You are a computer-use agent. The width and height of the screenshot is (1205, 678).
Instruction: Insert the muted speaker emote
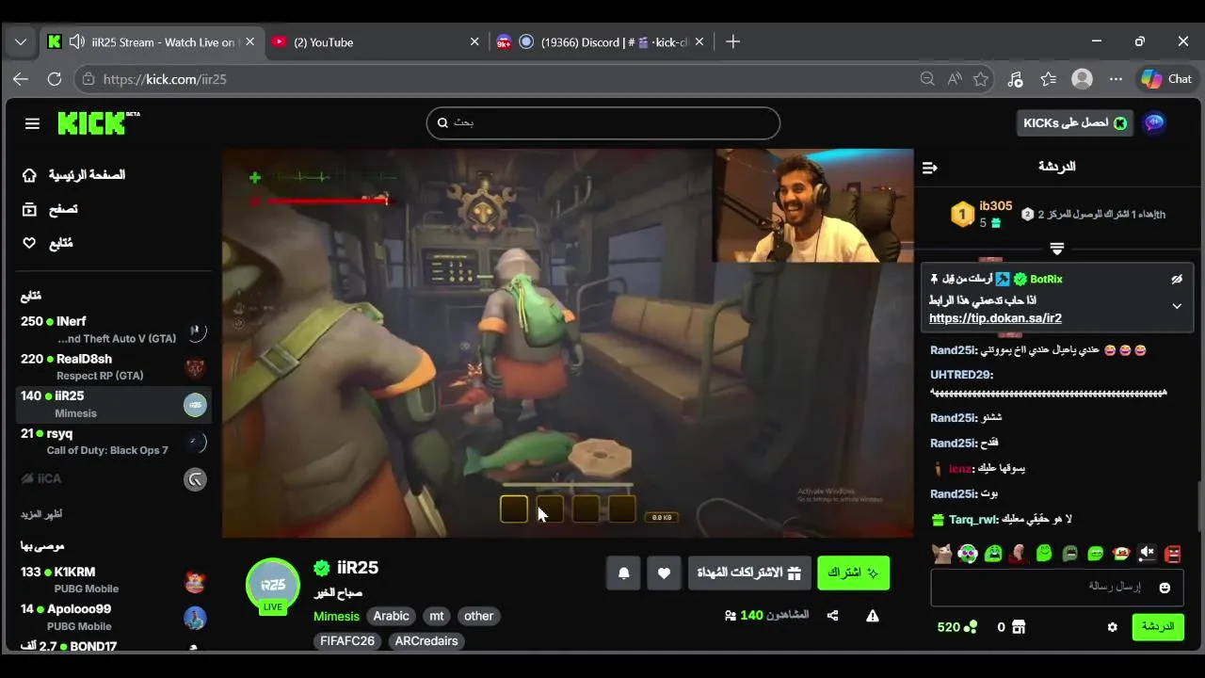tap(1147, 554)
